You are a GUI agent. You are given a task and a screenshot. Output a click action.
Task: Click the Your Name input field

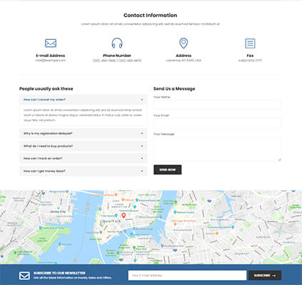pos(217,105)
